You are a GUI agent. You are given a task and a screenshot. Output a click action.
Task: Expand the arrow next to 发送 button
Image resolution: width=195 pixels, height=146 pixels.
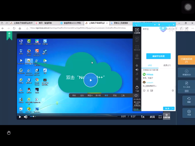(173, 108)
